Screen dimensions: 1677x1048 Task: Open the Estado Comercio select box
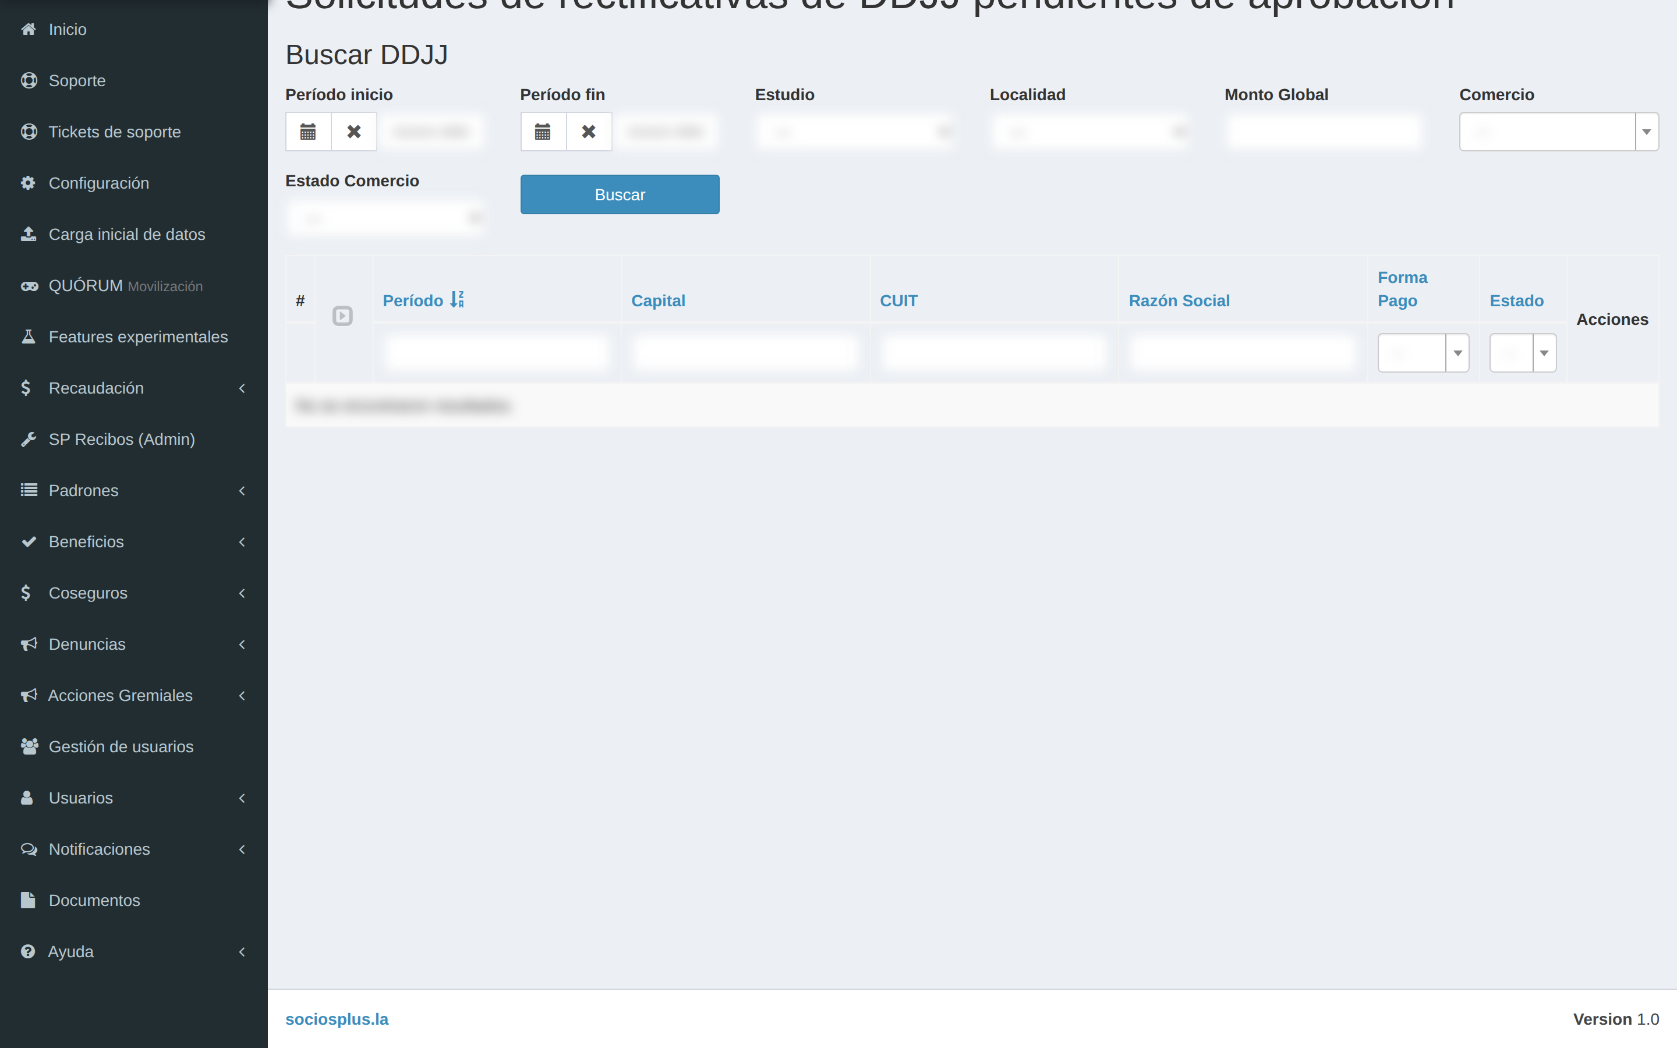point(384,218)
